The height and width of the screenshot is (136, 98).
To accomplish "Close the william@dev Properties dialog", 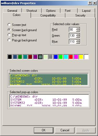I will coord(95,3).
